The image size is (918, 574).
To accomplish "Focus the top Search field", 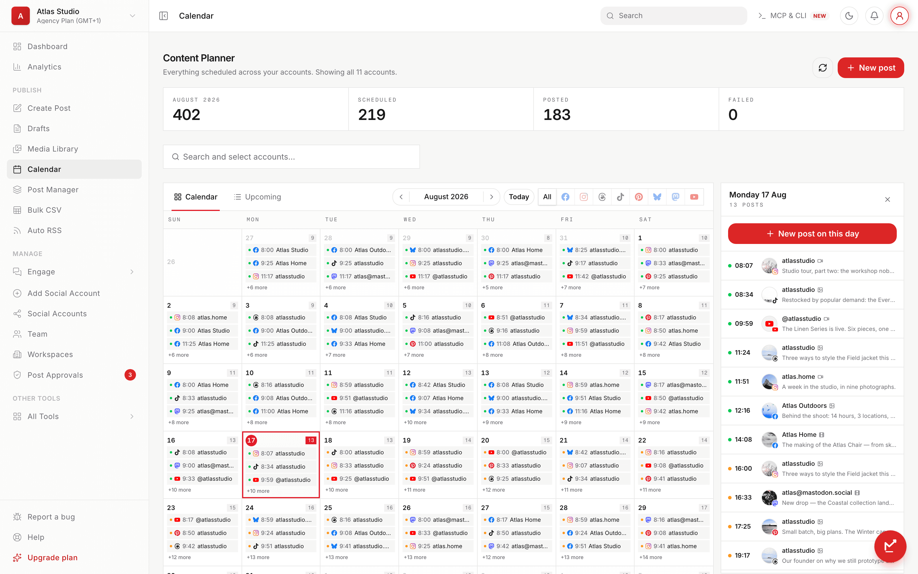I will 673,15.
